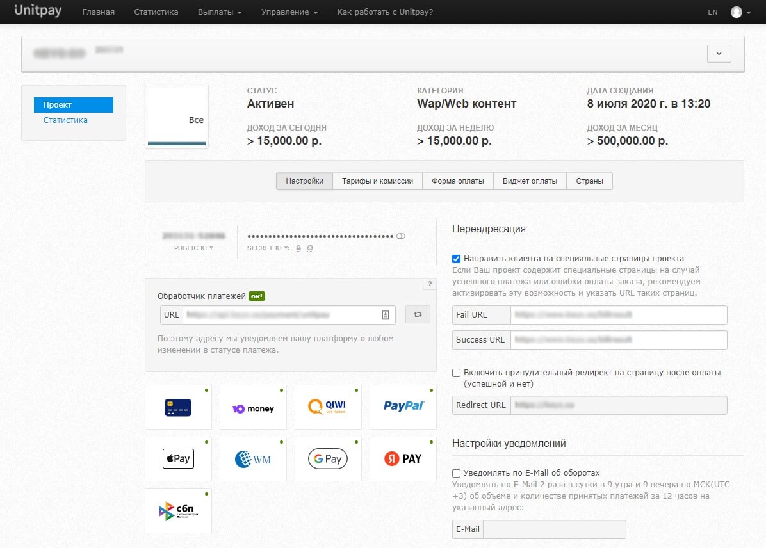Toggle secret key visibility switch
Image resolution: width=766 pixels, height=548 pixels.
pyautogui.click(x=400, y=236)
